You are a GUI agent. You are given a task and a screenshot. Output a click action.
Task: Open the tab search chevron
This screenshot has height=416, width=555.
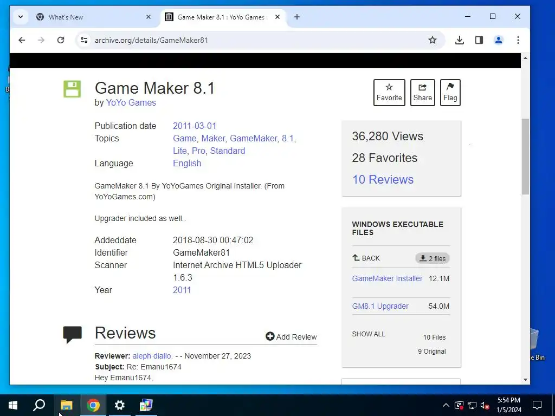pyautogui.click(x=21, y=17)
